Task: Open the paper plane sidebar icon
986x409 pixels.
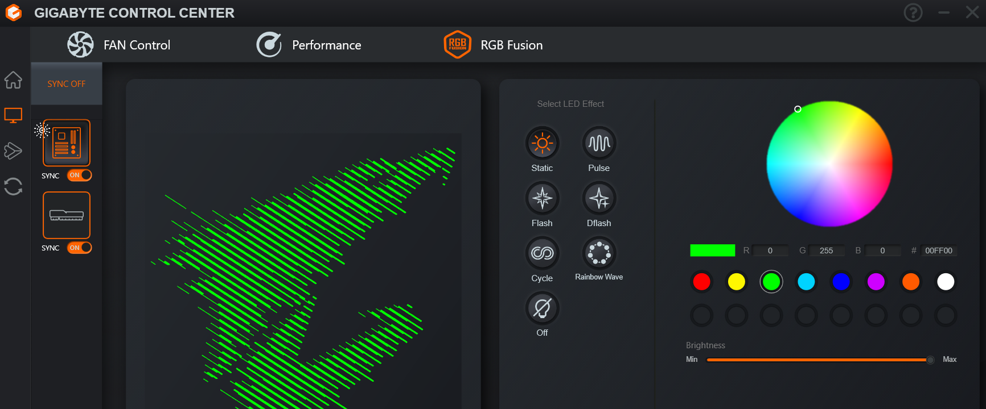Action: click(13, 151)
